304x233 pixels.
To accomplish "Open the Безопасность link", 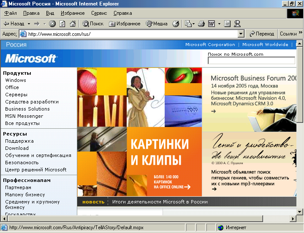I will click(22, 163).
